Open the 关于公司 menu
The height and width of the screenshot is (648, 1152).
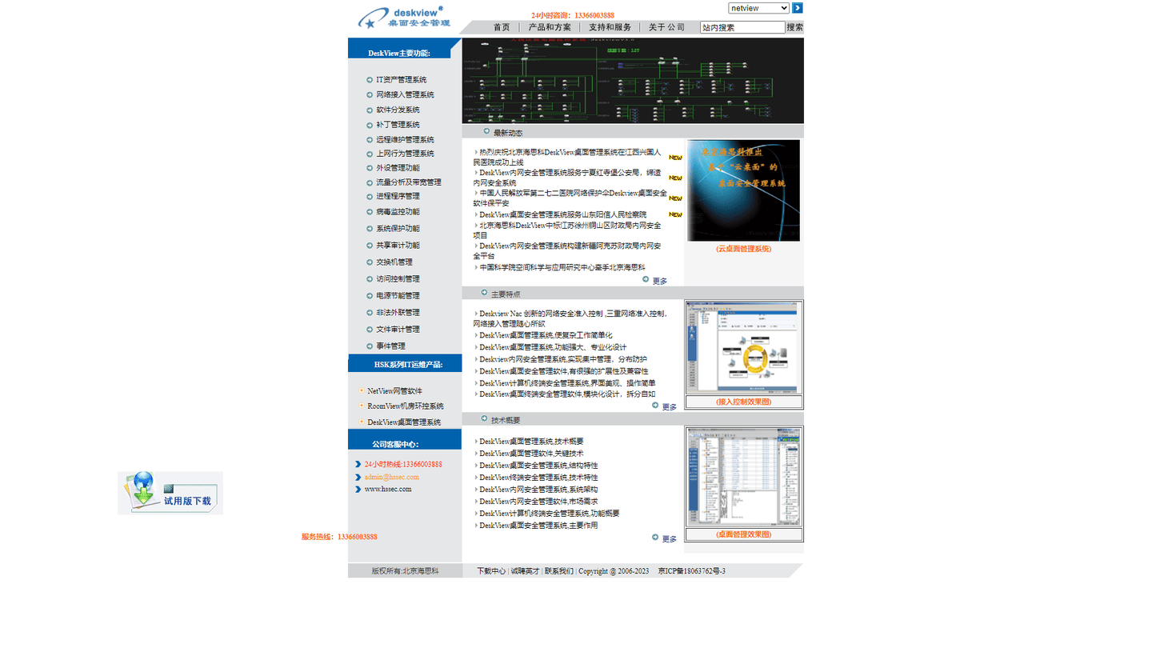point(666,27)
